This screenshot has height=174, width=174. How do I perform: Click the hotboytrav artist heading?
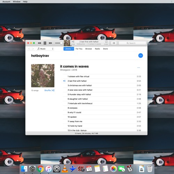[40, 56]
